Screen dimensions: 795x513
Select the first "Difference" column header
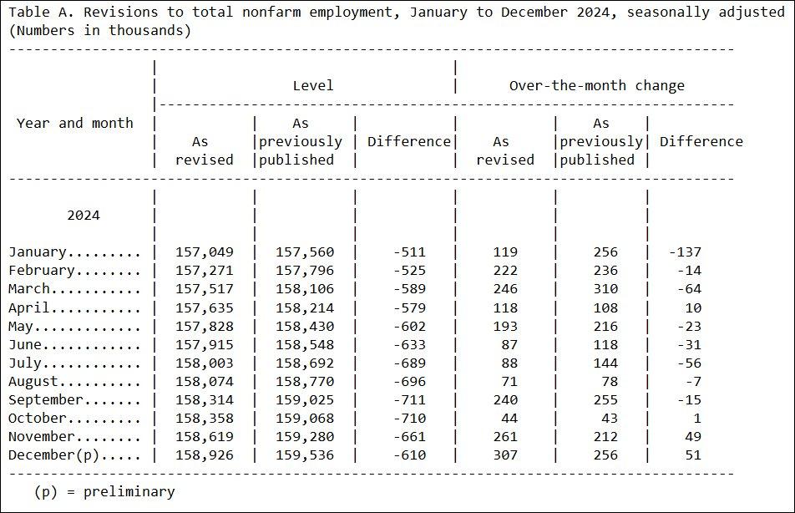click(408, 141)
